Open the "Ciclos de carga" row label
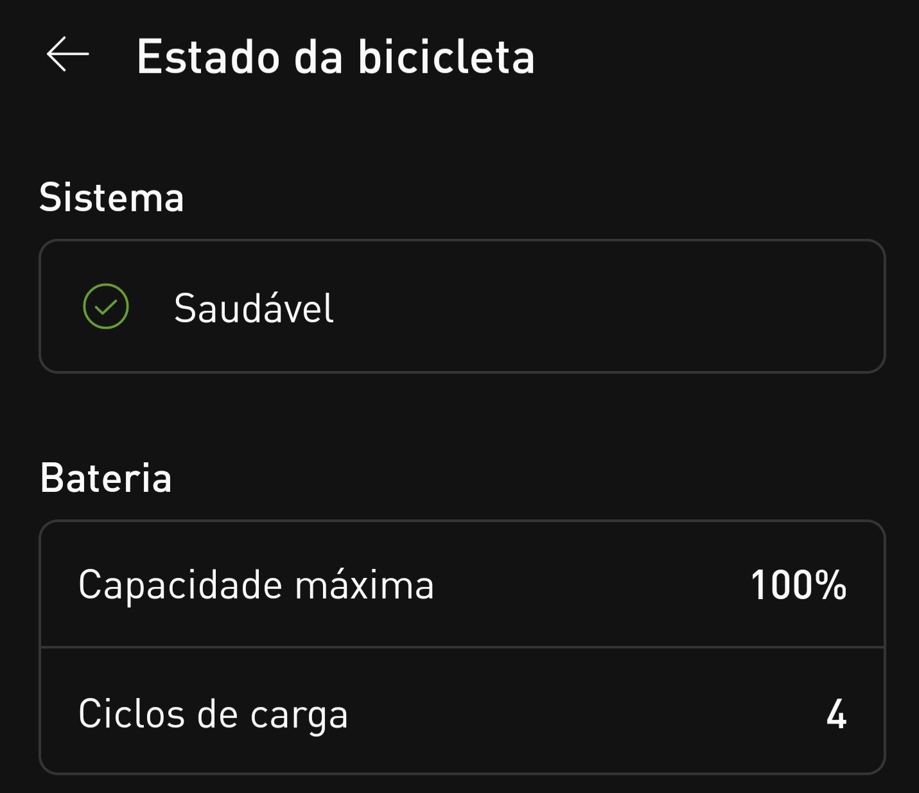Image resolution: width=919 pixels, height=793 pixels. coord(213,714)
